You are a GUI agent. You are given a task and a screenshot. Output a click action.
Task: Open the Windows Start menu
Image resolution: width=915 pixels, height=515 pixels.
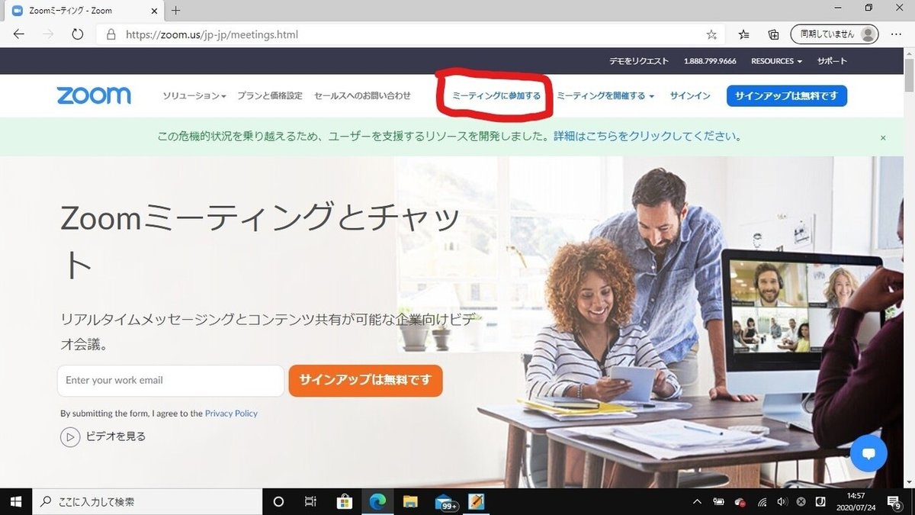point(16,501)
